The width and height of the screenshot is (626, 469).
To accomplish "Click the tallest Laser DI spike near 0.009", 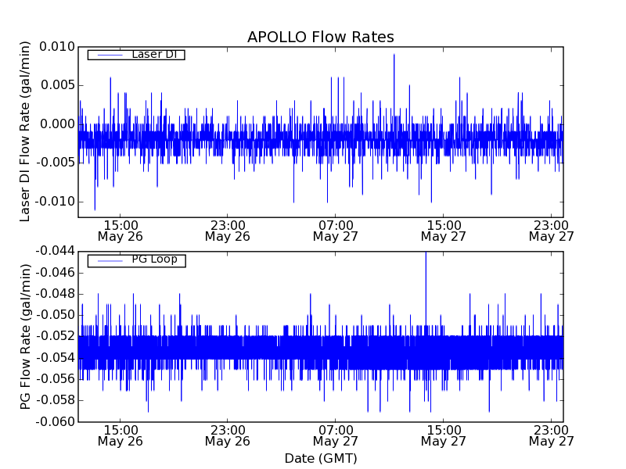I will 394,55.
